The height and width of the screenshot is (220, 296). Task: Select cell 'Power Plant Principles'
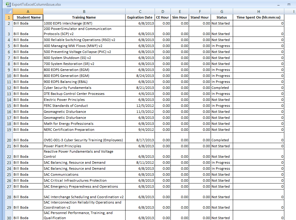click(84, 146)
